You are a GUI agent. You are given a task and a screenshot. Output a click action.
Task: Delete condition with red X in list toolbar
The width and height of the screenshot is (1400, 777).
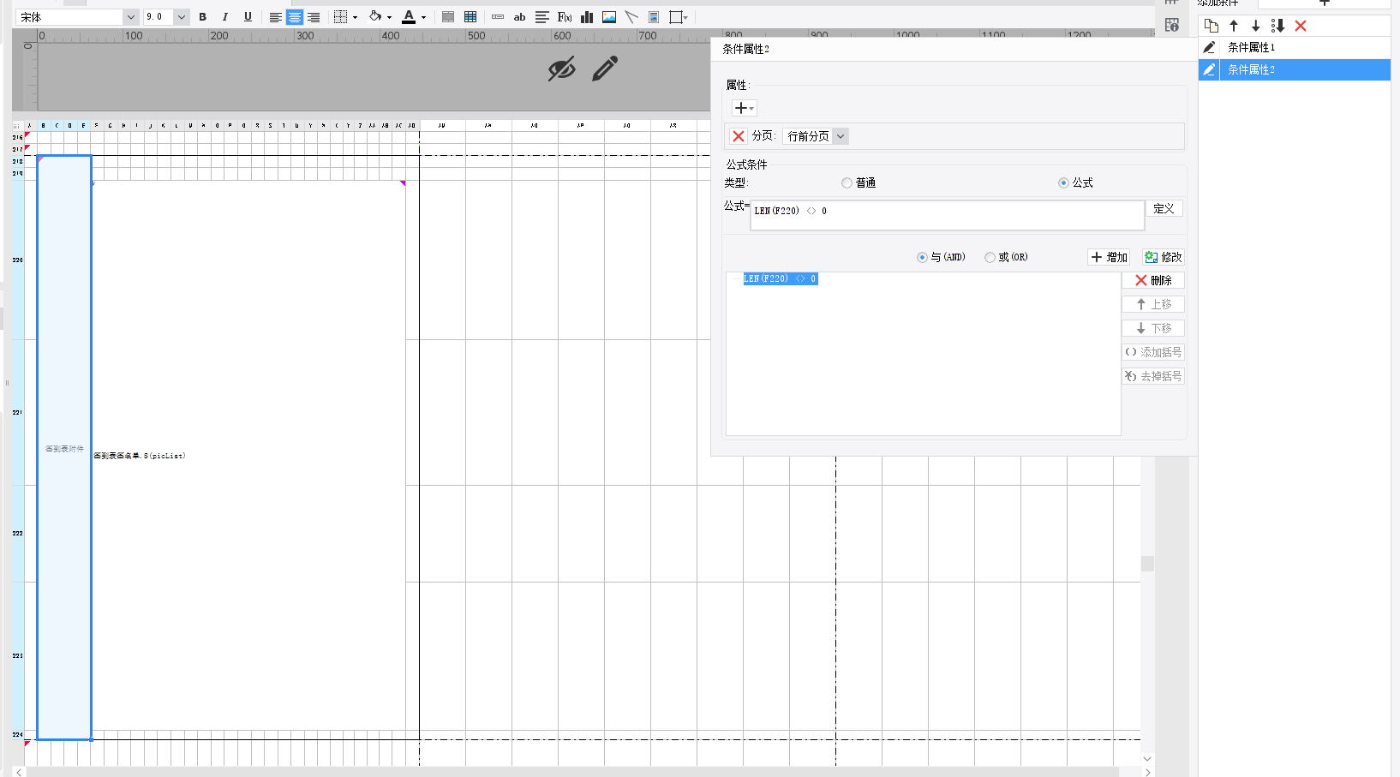[1301, 26]
